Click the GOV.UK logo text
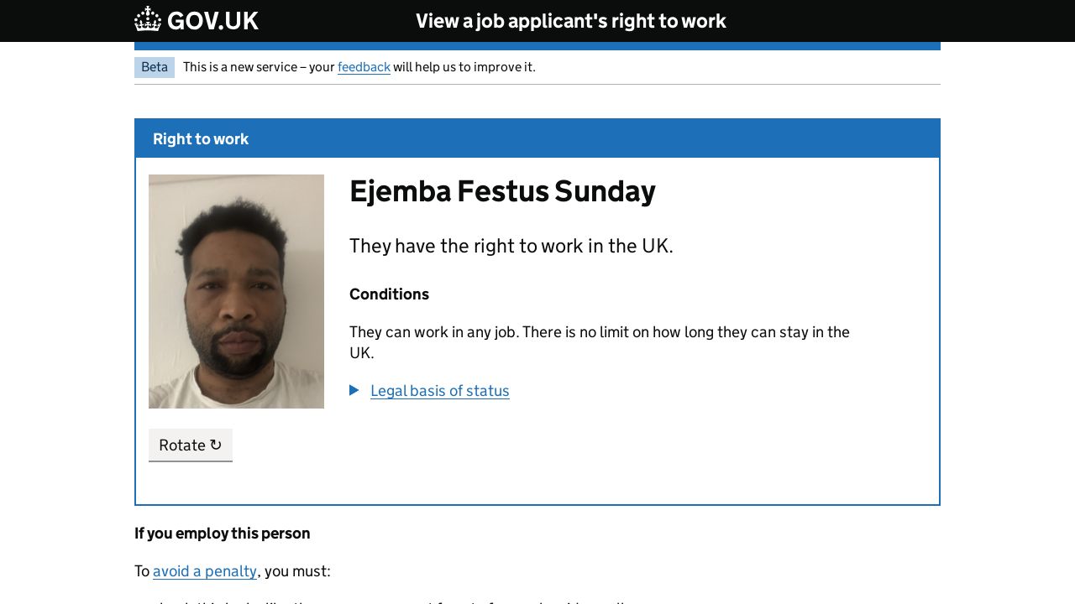 212,21
